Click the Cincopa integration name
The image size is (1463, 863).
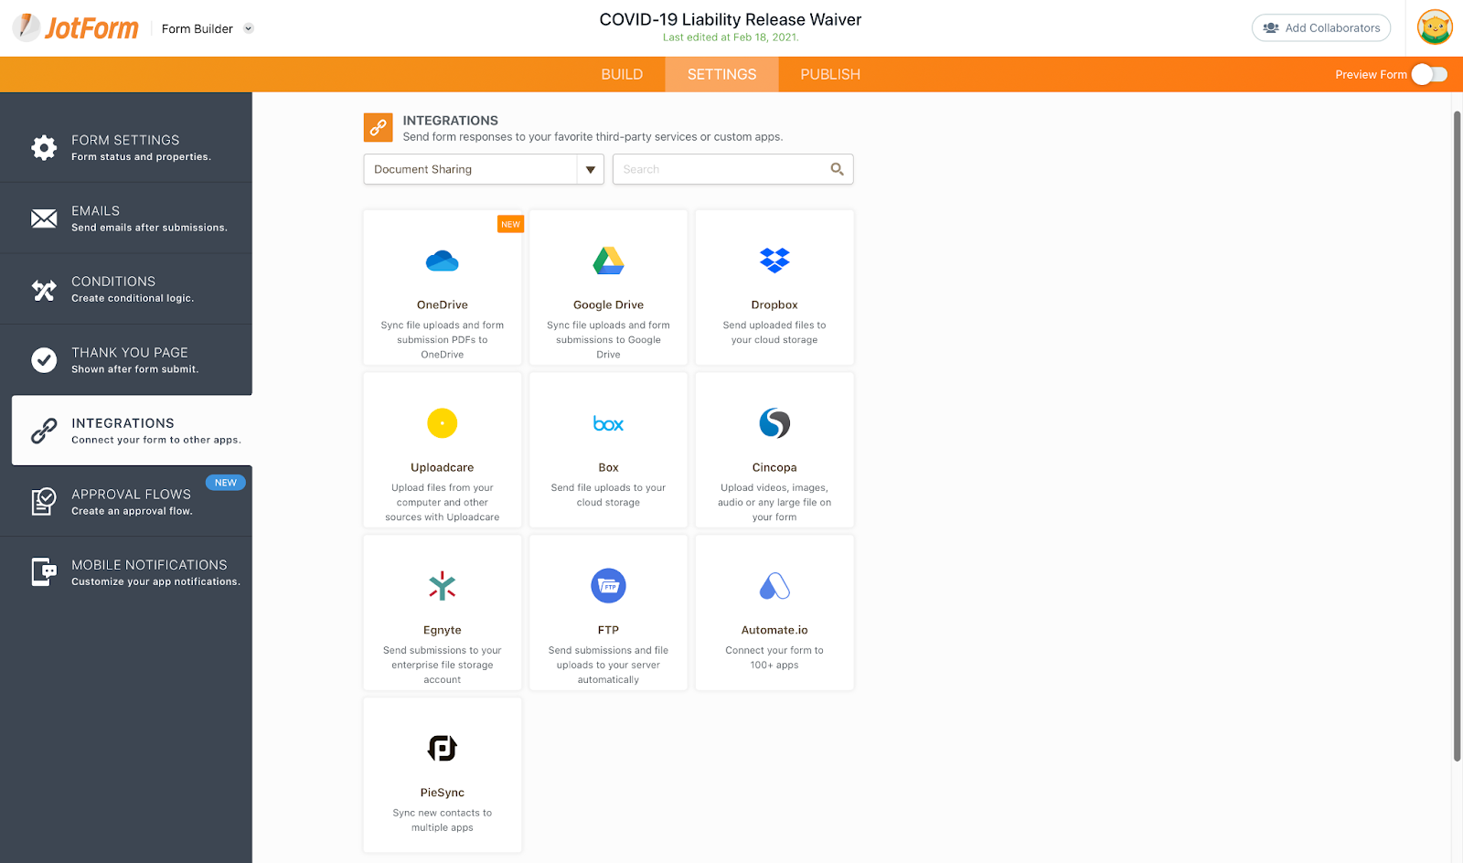click(774, 468)
